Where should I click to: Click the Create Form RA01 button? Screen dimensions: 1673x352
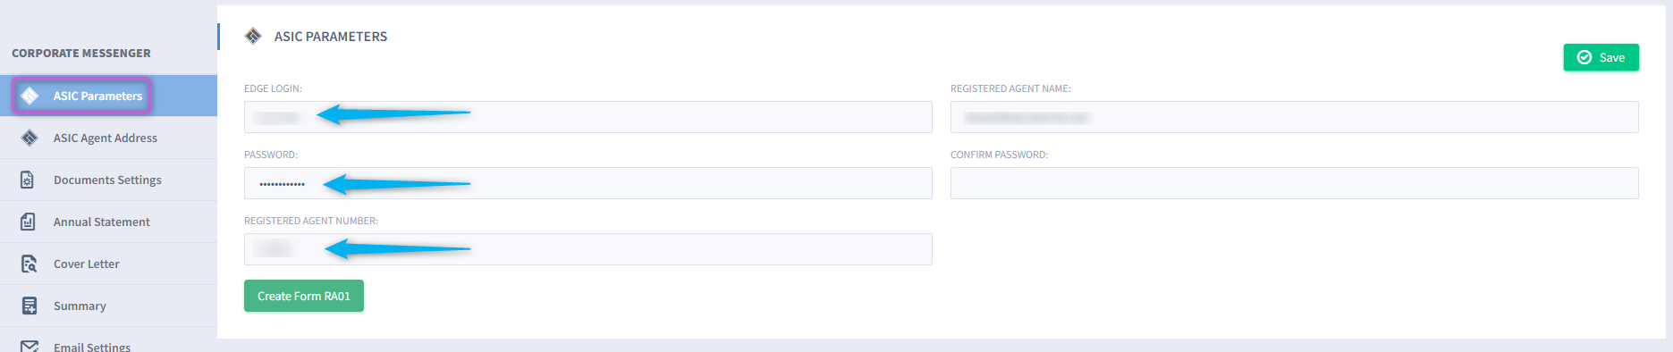[x=304, y=296]
